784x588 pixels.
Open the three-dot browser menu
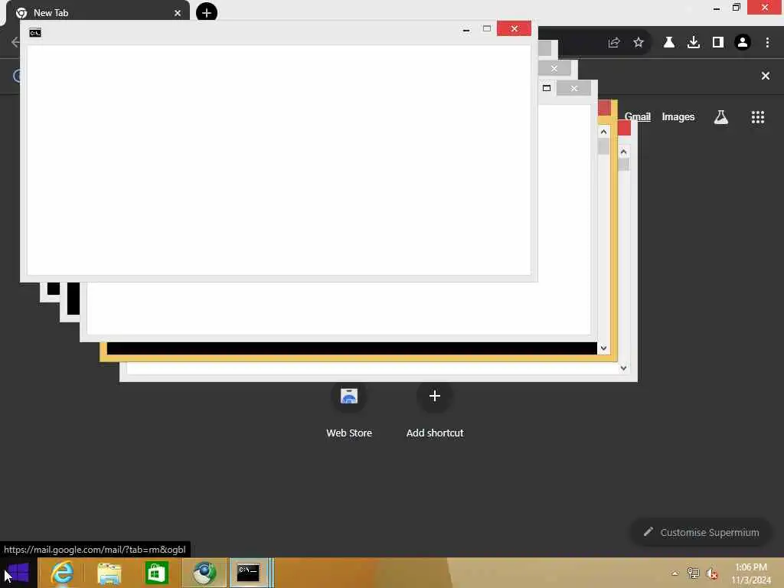[767, 43]
